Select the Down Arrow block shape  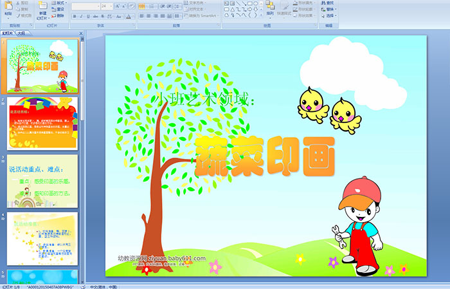pyautogui.click(x=255, y=10)
